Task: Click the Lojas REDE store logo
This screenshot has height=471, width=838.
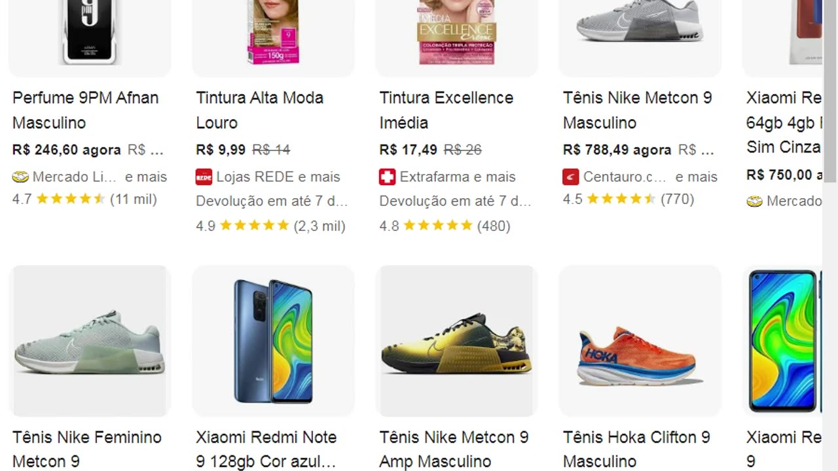Action: tap(204, 177)
